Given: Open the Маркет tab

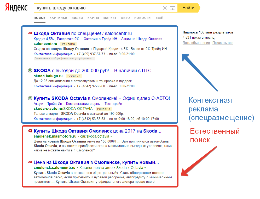Looking at the screenshot, I should point(110,18).
